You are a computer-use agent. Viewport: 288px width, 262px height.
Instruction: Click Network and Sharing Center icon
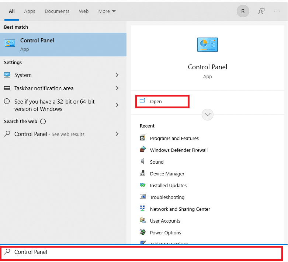(x=143, y=209)
